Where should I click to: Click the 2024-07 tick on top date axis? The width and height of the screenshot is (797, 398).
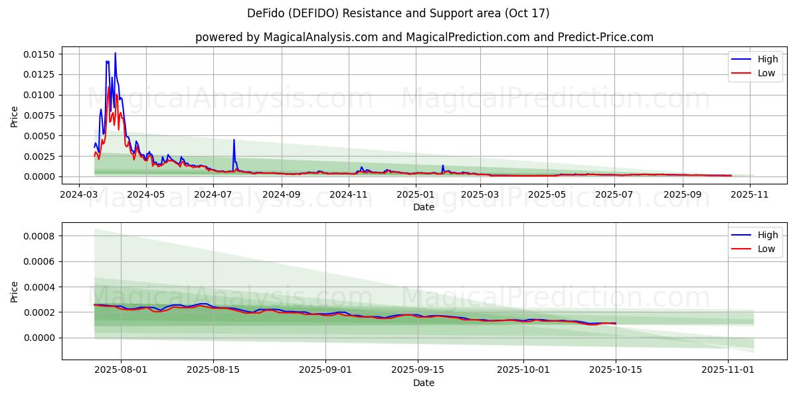click(213, 195)
